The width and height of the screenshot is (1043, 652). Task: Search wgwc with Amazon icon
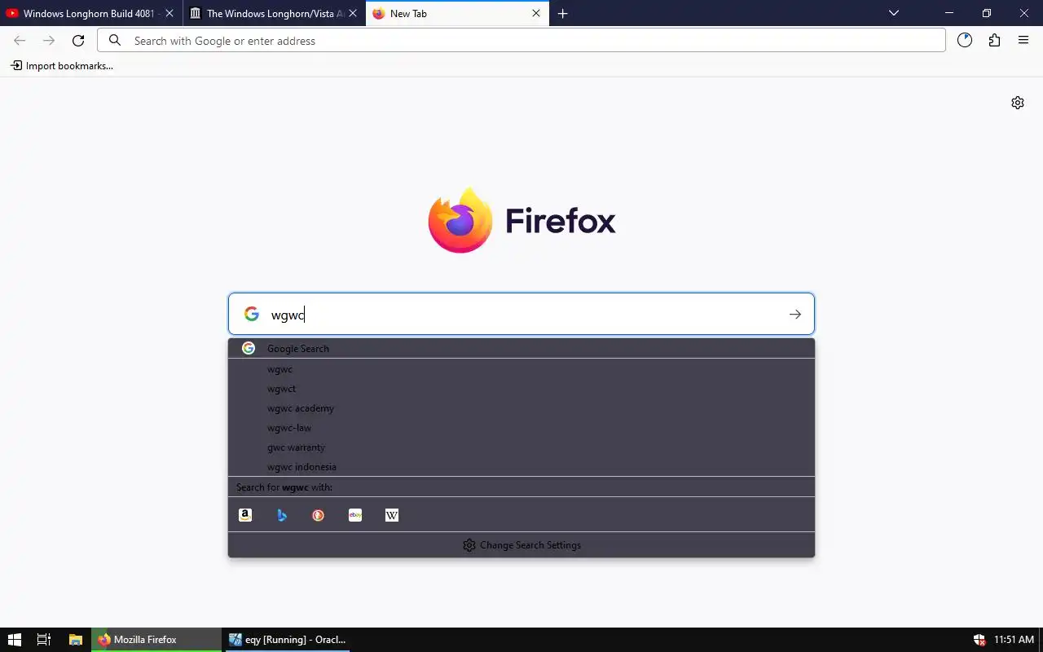pos(245,515)
